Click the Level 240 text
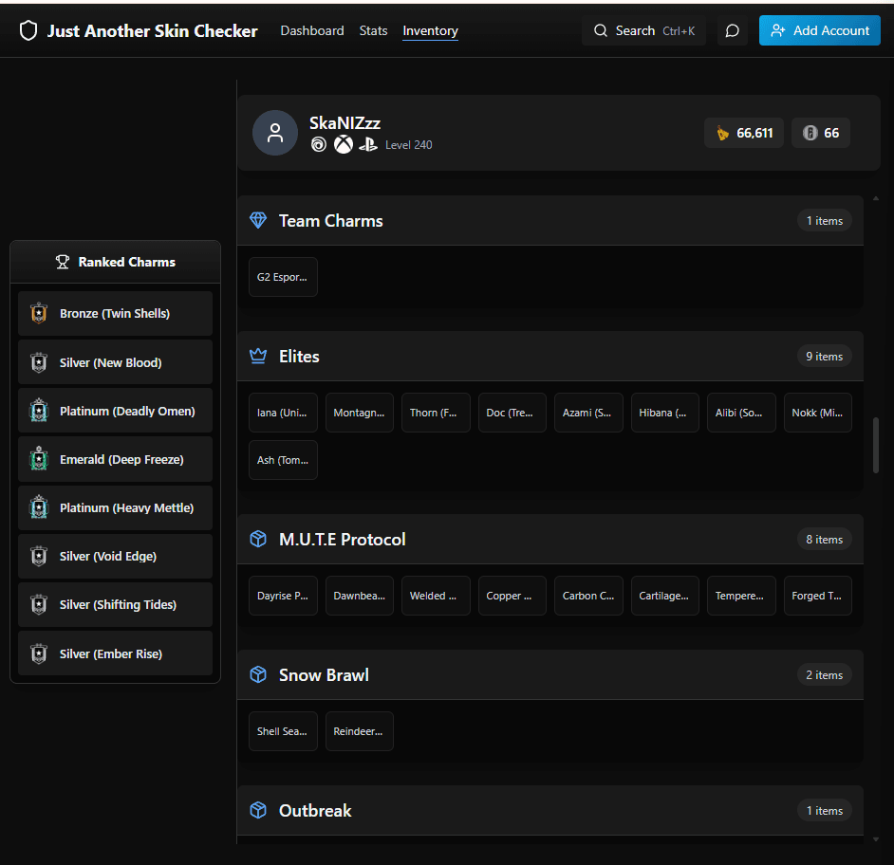 click(x=408, y=145)
